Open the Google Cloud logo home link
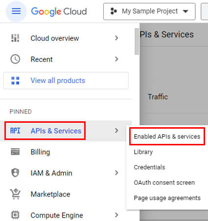208x221 pixels. pyautogui.click(x=59, y=11)
